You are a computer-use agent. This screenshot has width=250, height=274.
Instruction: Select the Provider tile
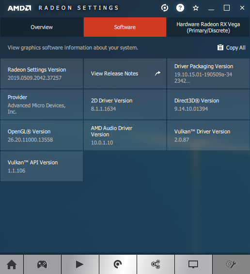pos(42,104)
